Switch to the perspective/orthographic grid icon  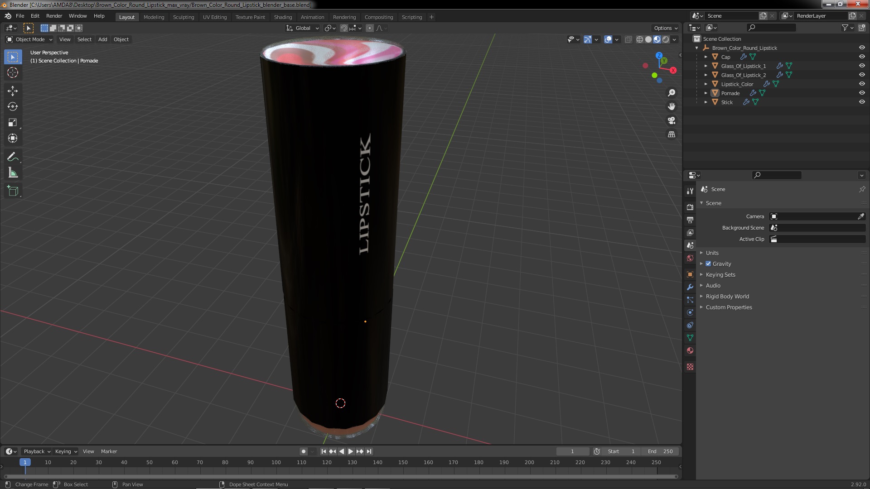(x=672, y=134)
